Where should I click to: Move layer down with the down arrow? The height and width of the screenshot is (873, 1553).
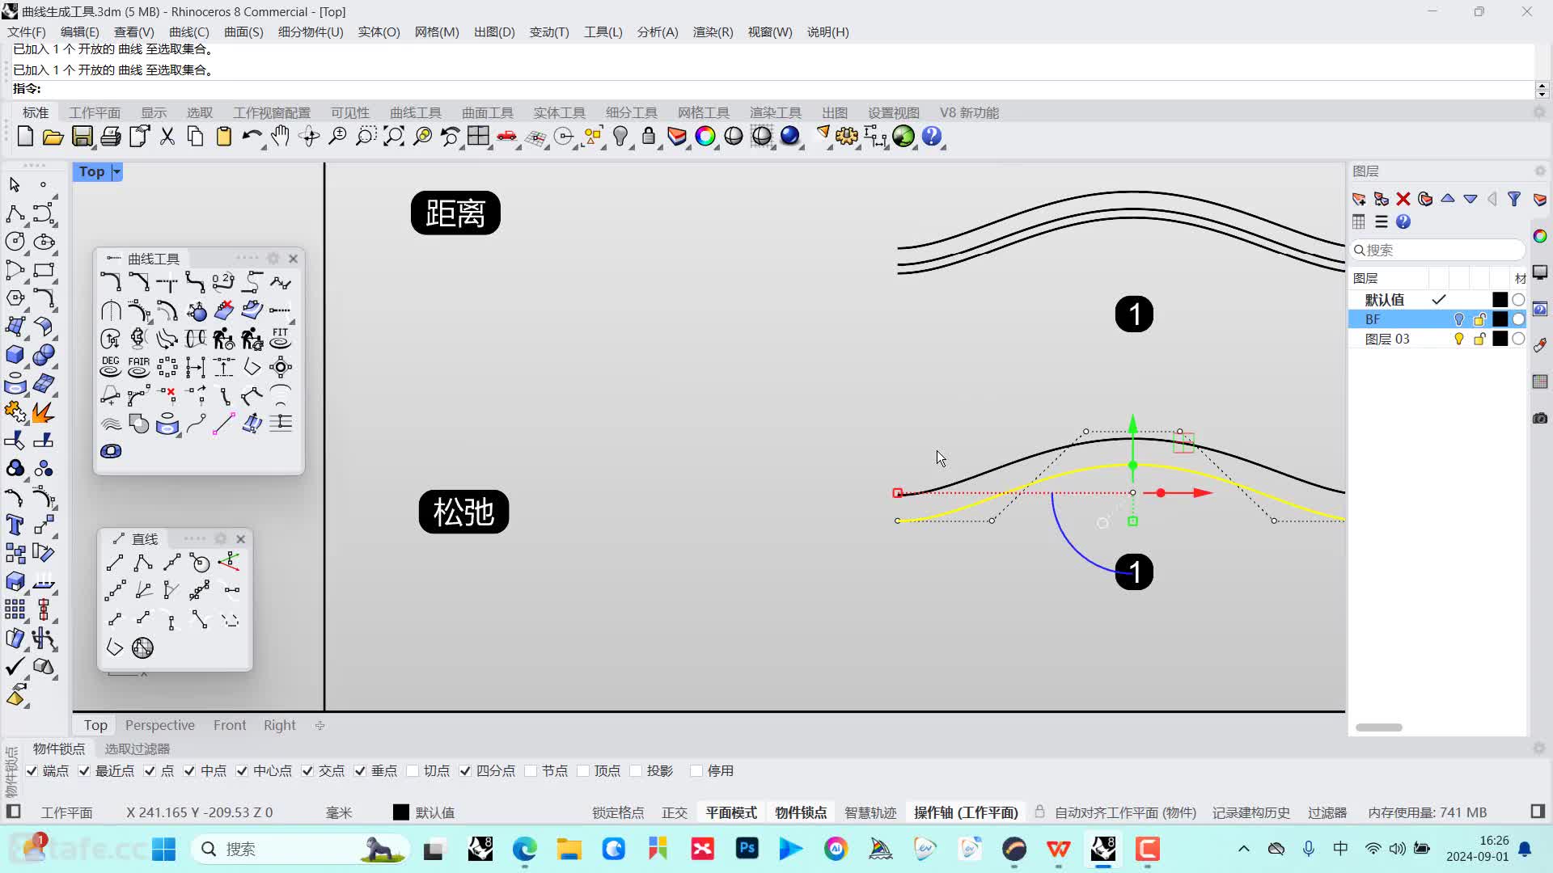point(1470,199)
